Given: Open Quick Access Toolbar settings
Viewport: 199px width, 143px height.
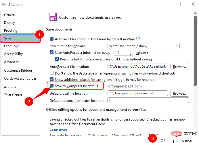Looking at the screenshot, I should (20, 79).
